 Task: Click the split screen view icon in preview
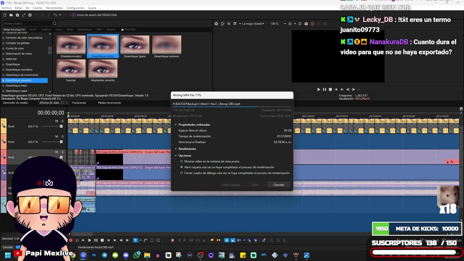point(235,24)
